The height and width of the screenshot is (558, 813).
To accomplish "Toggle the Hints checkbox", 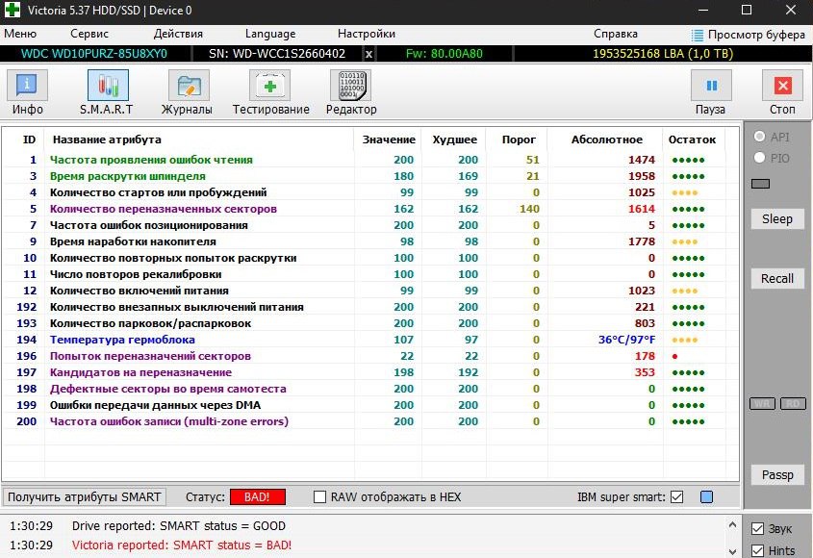I will pyautogui.click(x=757, y=550).
